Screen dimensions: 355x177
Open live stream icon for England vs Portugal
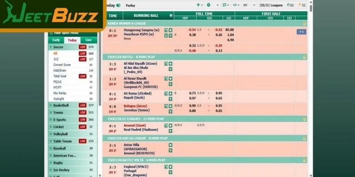tap(166, 167)
